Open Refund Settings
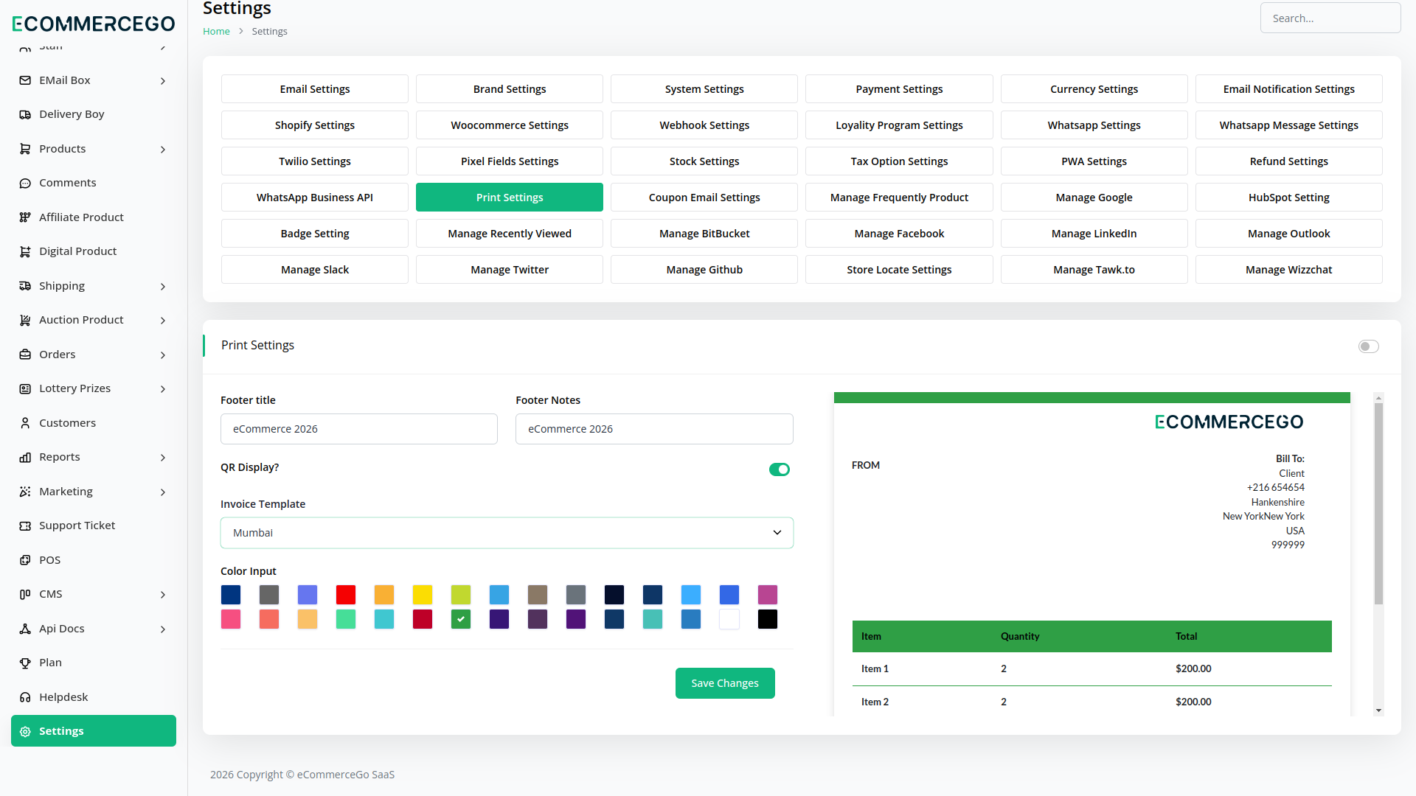1416x796 pixels. click(x=1288, y=161)
